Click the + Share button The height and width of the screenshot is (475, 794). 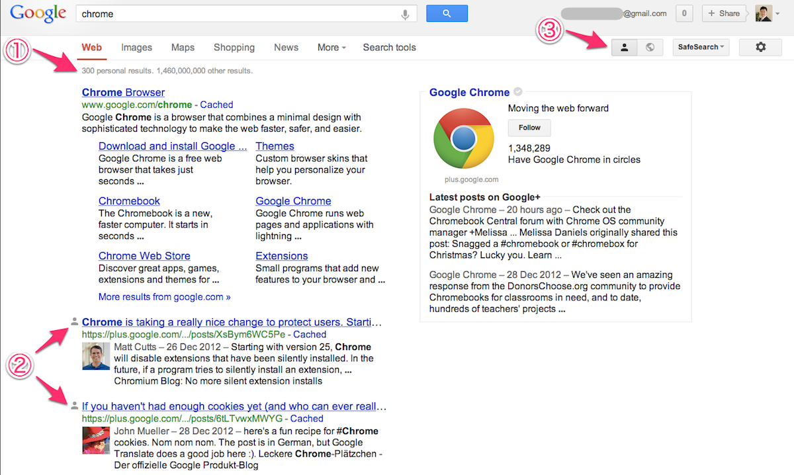coord(725,13)
